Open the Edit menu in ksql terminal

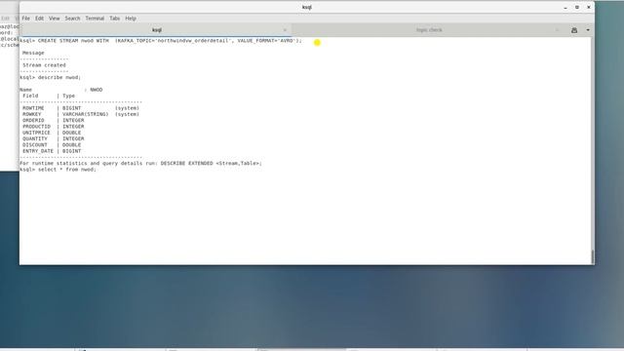(x=39, y=19)
